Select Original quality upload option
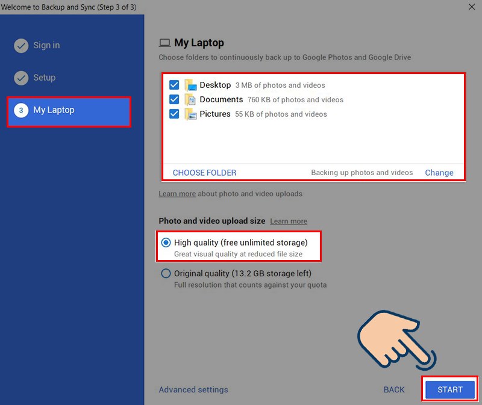This screenshot has width=482, height=405. (x=166, y=273)
